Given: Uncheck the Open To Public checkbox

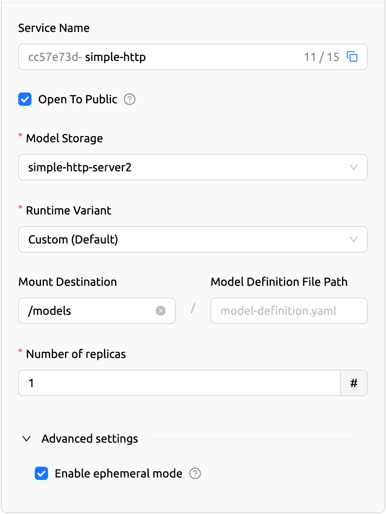Looking at the screenshot, I should (x=25, y=100).
